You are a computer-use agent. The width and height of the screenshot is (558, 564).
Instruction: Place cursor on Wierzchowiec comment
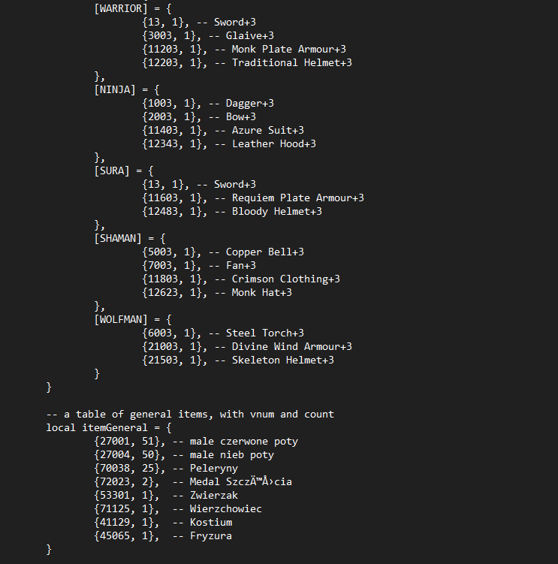(x=225, y=508)
